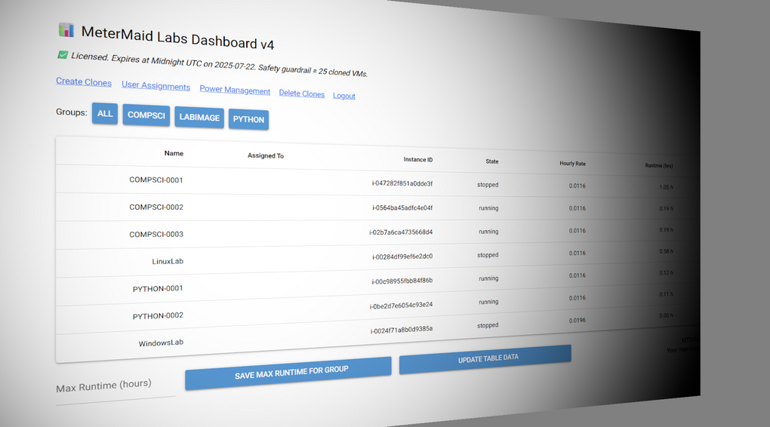Click the WindowsLab row name
The height and width of the screenshot is (427, 770).
(x=161, y=343)
